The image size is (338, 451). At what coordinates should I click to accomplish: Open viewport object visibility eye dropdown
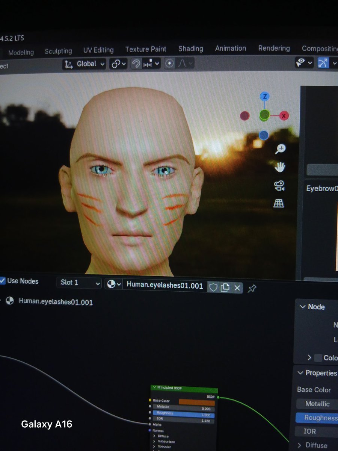click(x=304, y=62)
